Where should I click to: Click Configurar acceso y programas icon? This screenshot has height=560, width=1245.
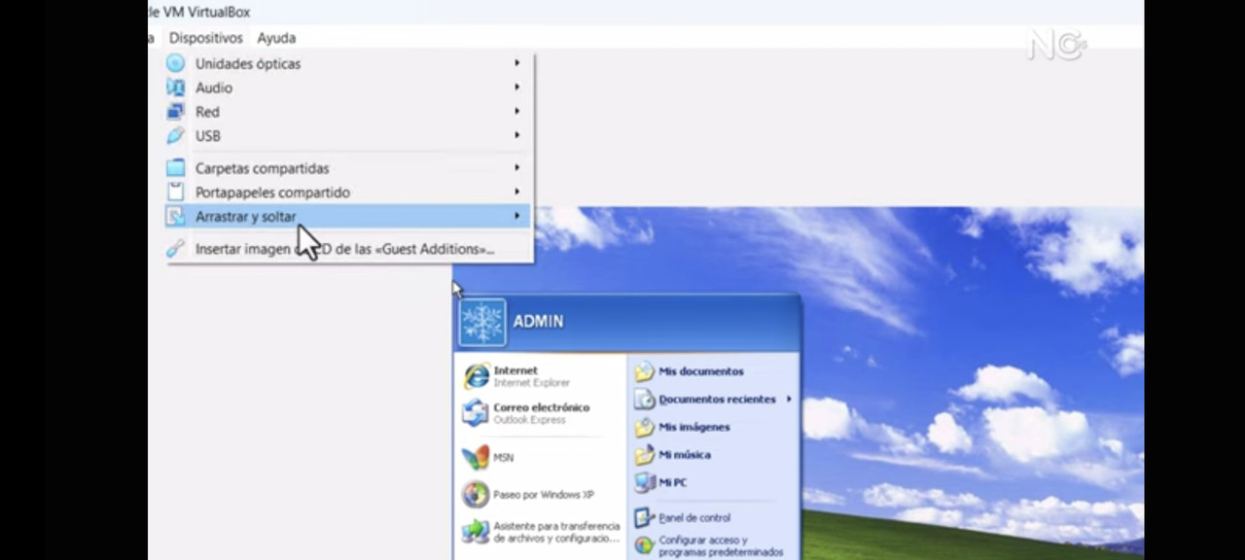click(644, 545)
